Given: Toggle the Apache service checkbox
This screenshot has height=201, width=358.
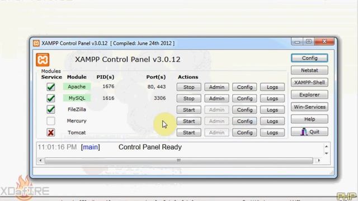Looking at the screenshot, I should [x=51, y=87].
